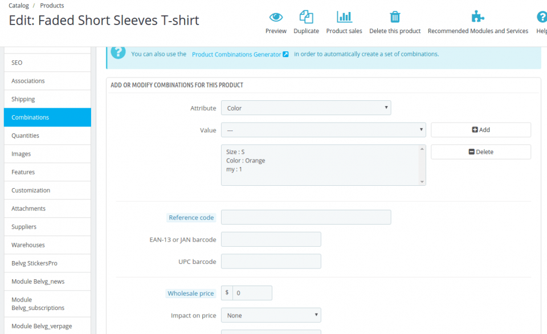Click the info icon in the blue banner
Screen dimensions: 547x334
point(118,53)
